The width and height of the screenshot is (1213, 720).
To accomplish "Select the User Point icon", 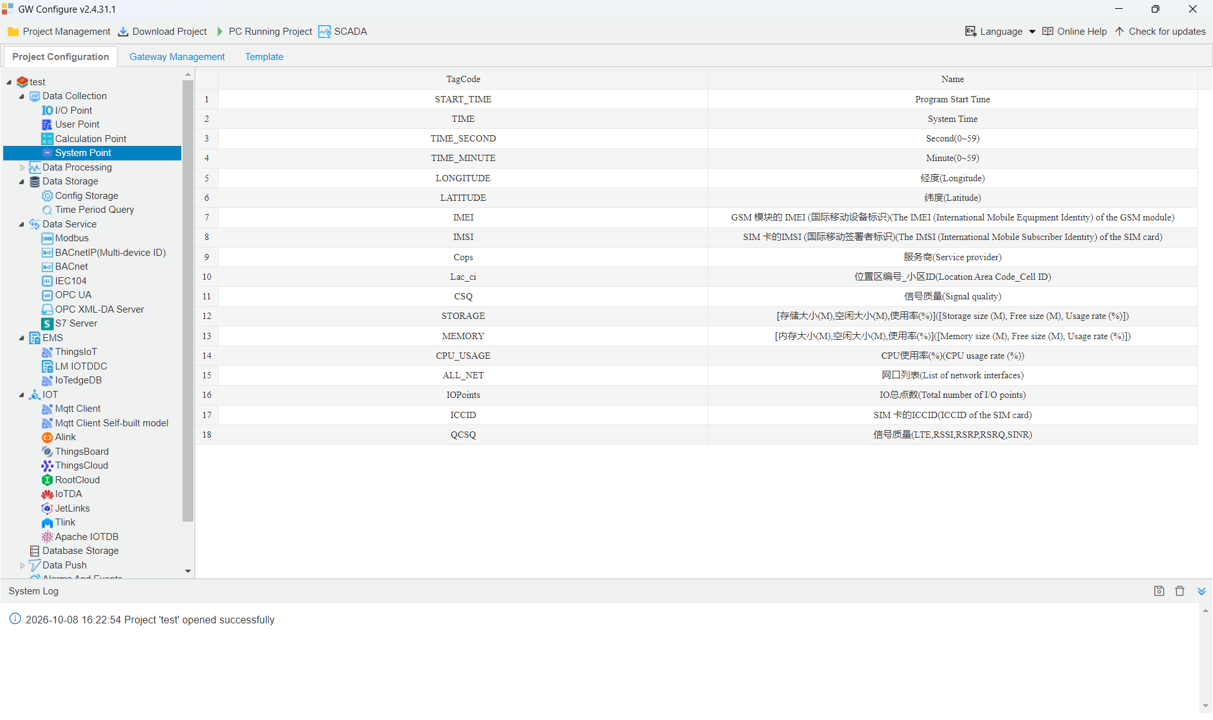I will 47,124.
